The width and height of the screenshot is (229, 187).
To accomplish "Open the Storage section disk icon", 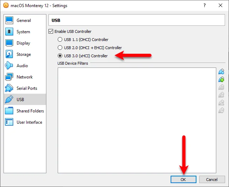I will click(x=9, y=54).
